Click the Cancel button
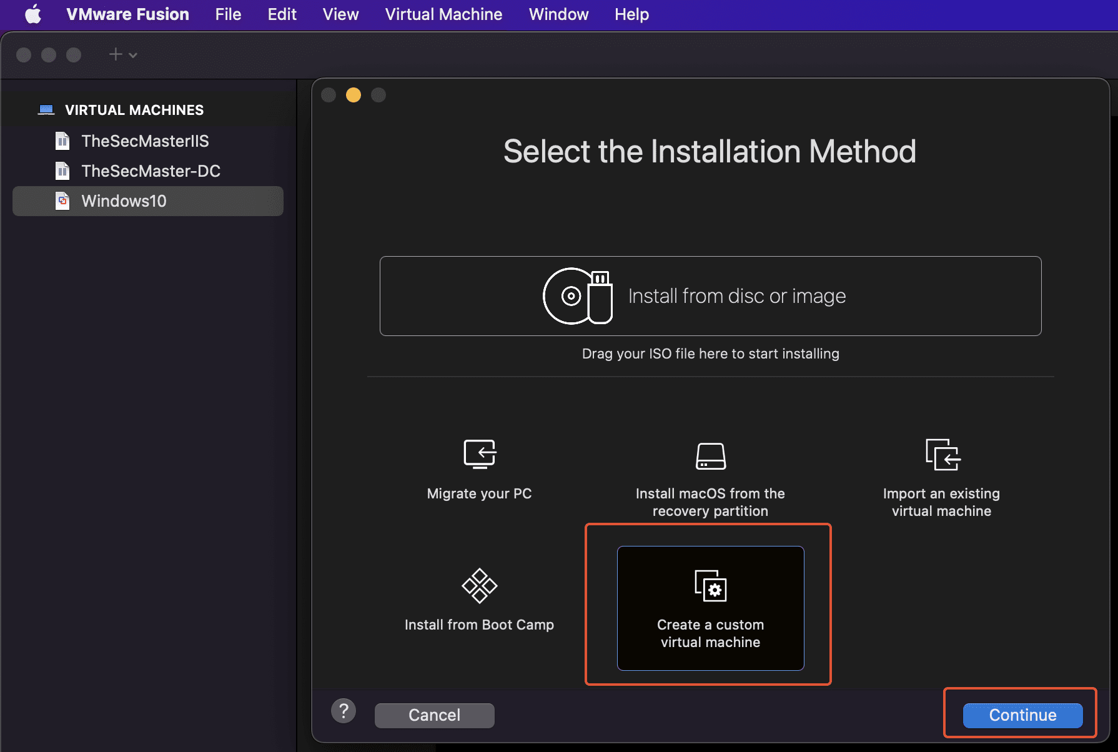The image size is (1118, 752). point(435,715)
